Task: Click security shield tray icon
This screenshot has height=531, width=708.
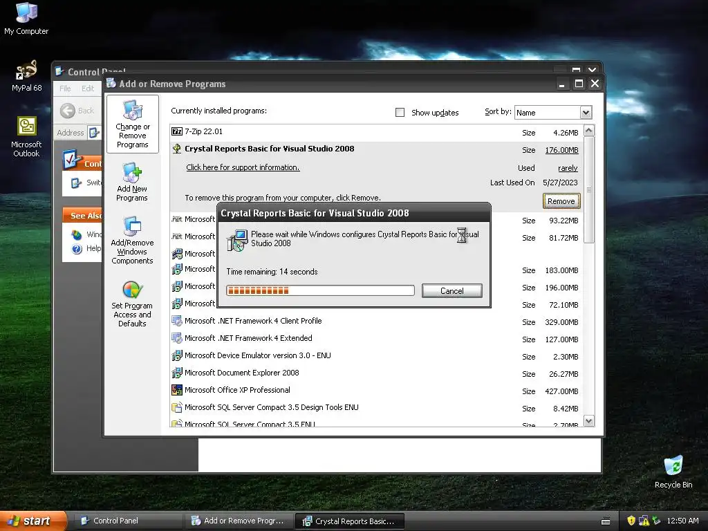Action: pos(631,521)
